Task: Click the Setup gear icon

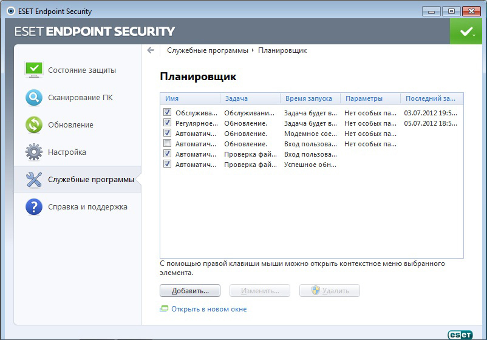Action: click(x=34, y=152)
